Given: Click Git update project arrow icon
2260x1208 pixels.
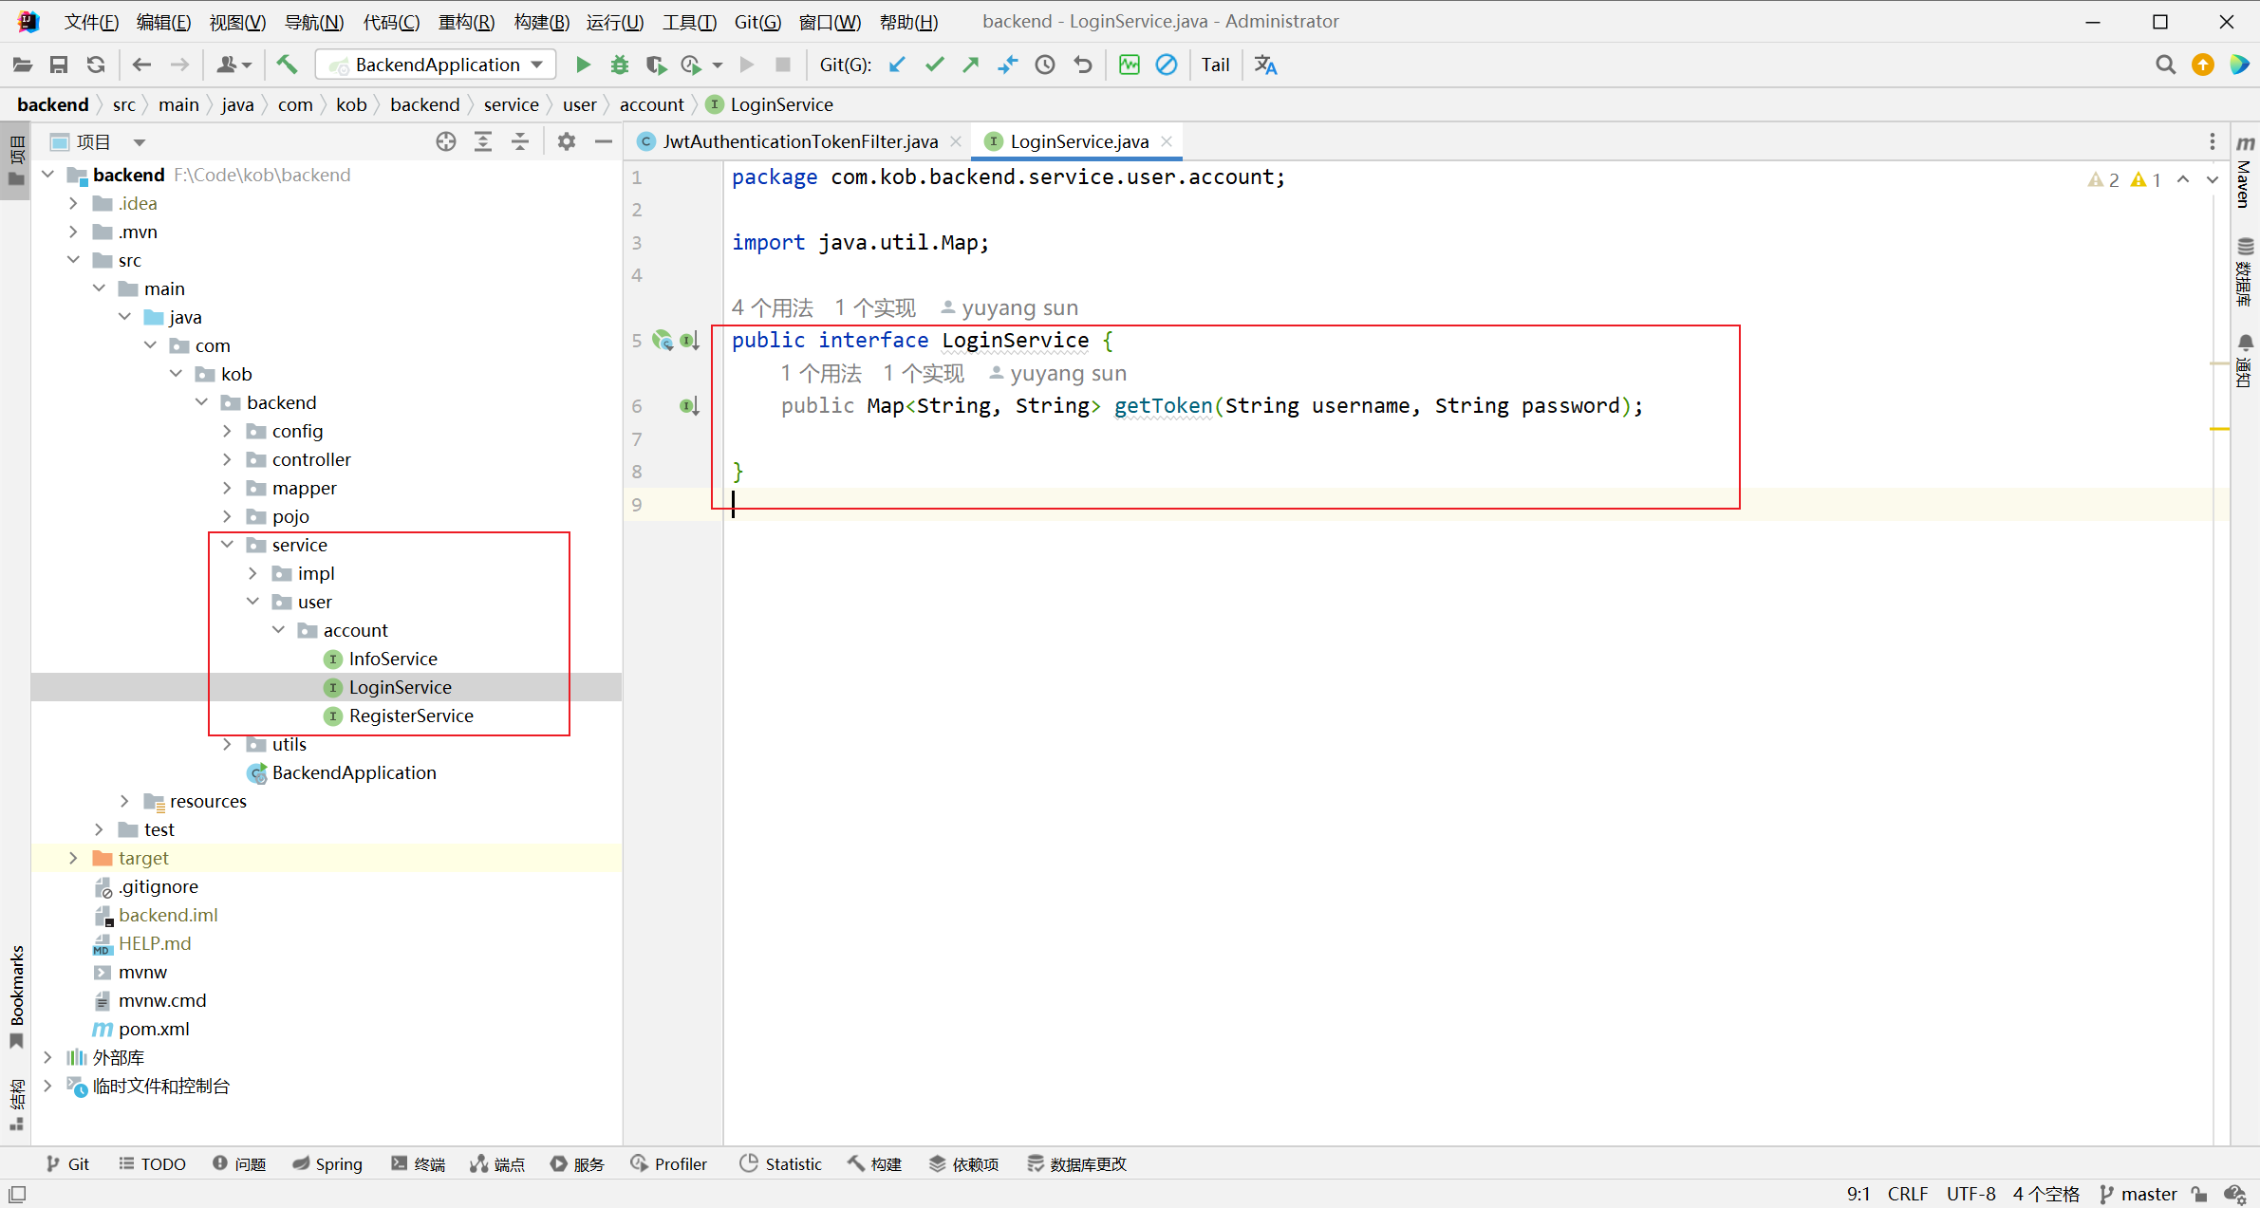Looking at the screenshot, I should tap(897, 65).
